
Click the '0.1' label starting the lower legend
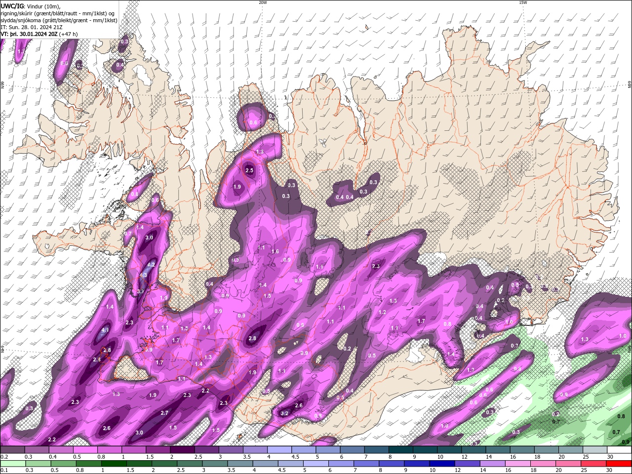click(4, 471)
